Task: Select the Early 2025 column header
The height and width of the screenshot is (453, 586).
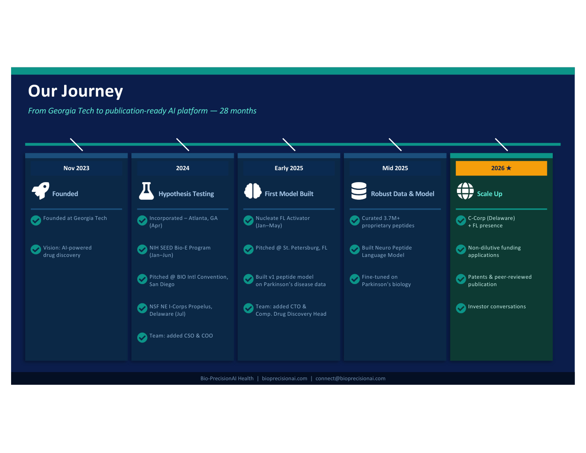Action: pos(289,168)
